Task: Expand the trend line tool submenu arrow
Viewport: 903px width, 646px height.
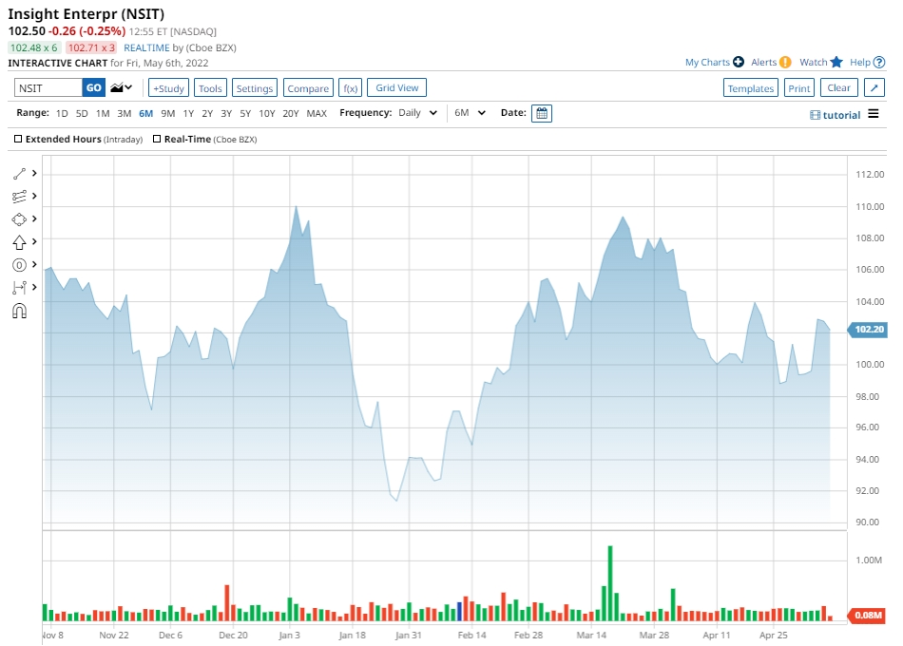Action: tap(34, 173)
